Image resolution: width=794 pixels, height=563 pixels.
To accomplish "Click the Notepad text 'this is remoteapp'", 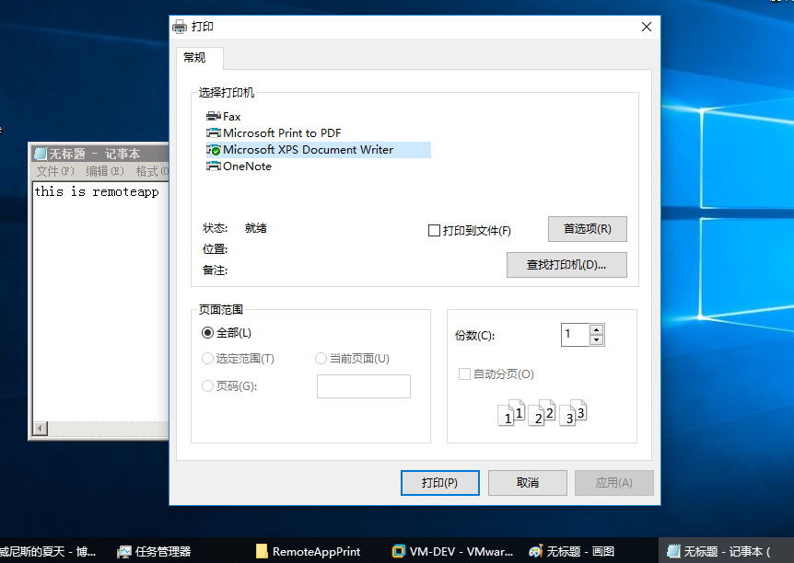I will (97, 191).
